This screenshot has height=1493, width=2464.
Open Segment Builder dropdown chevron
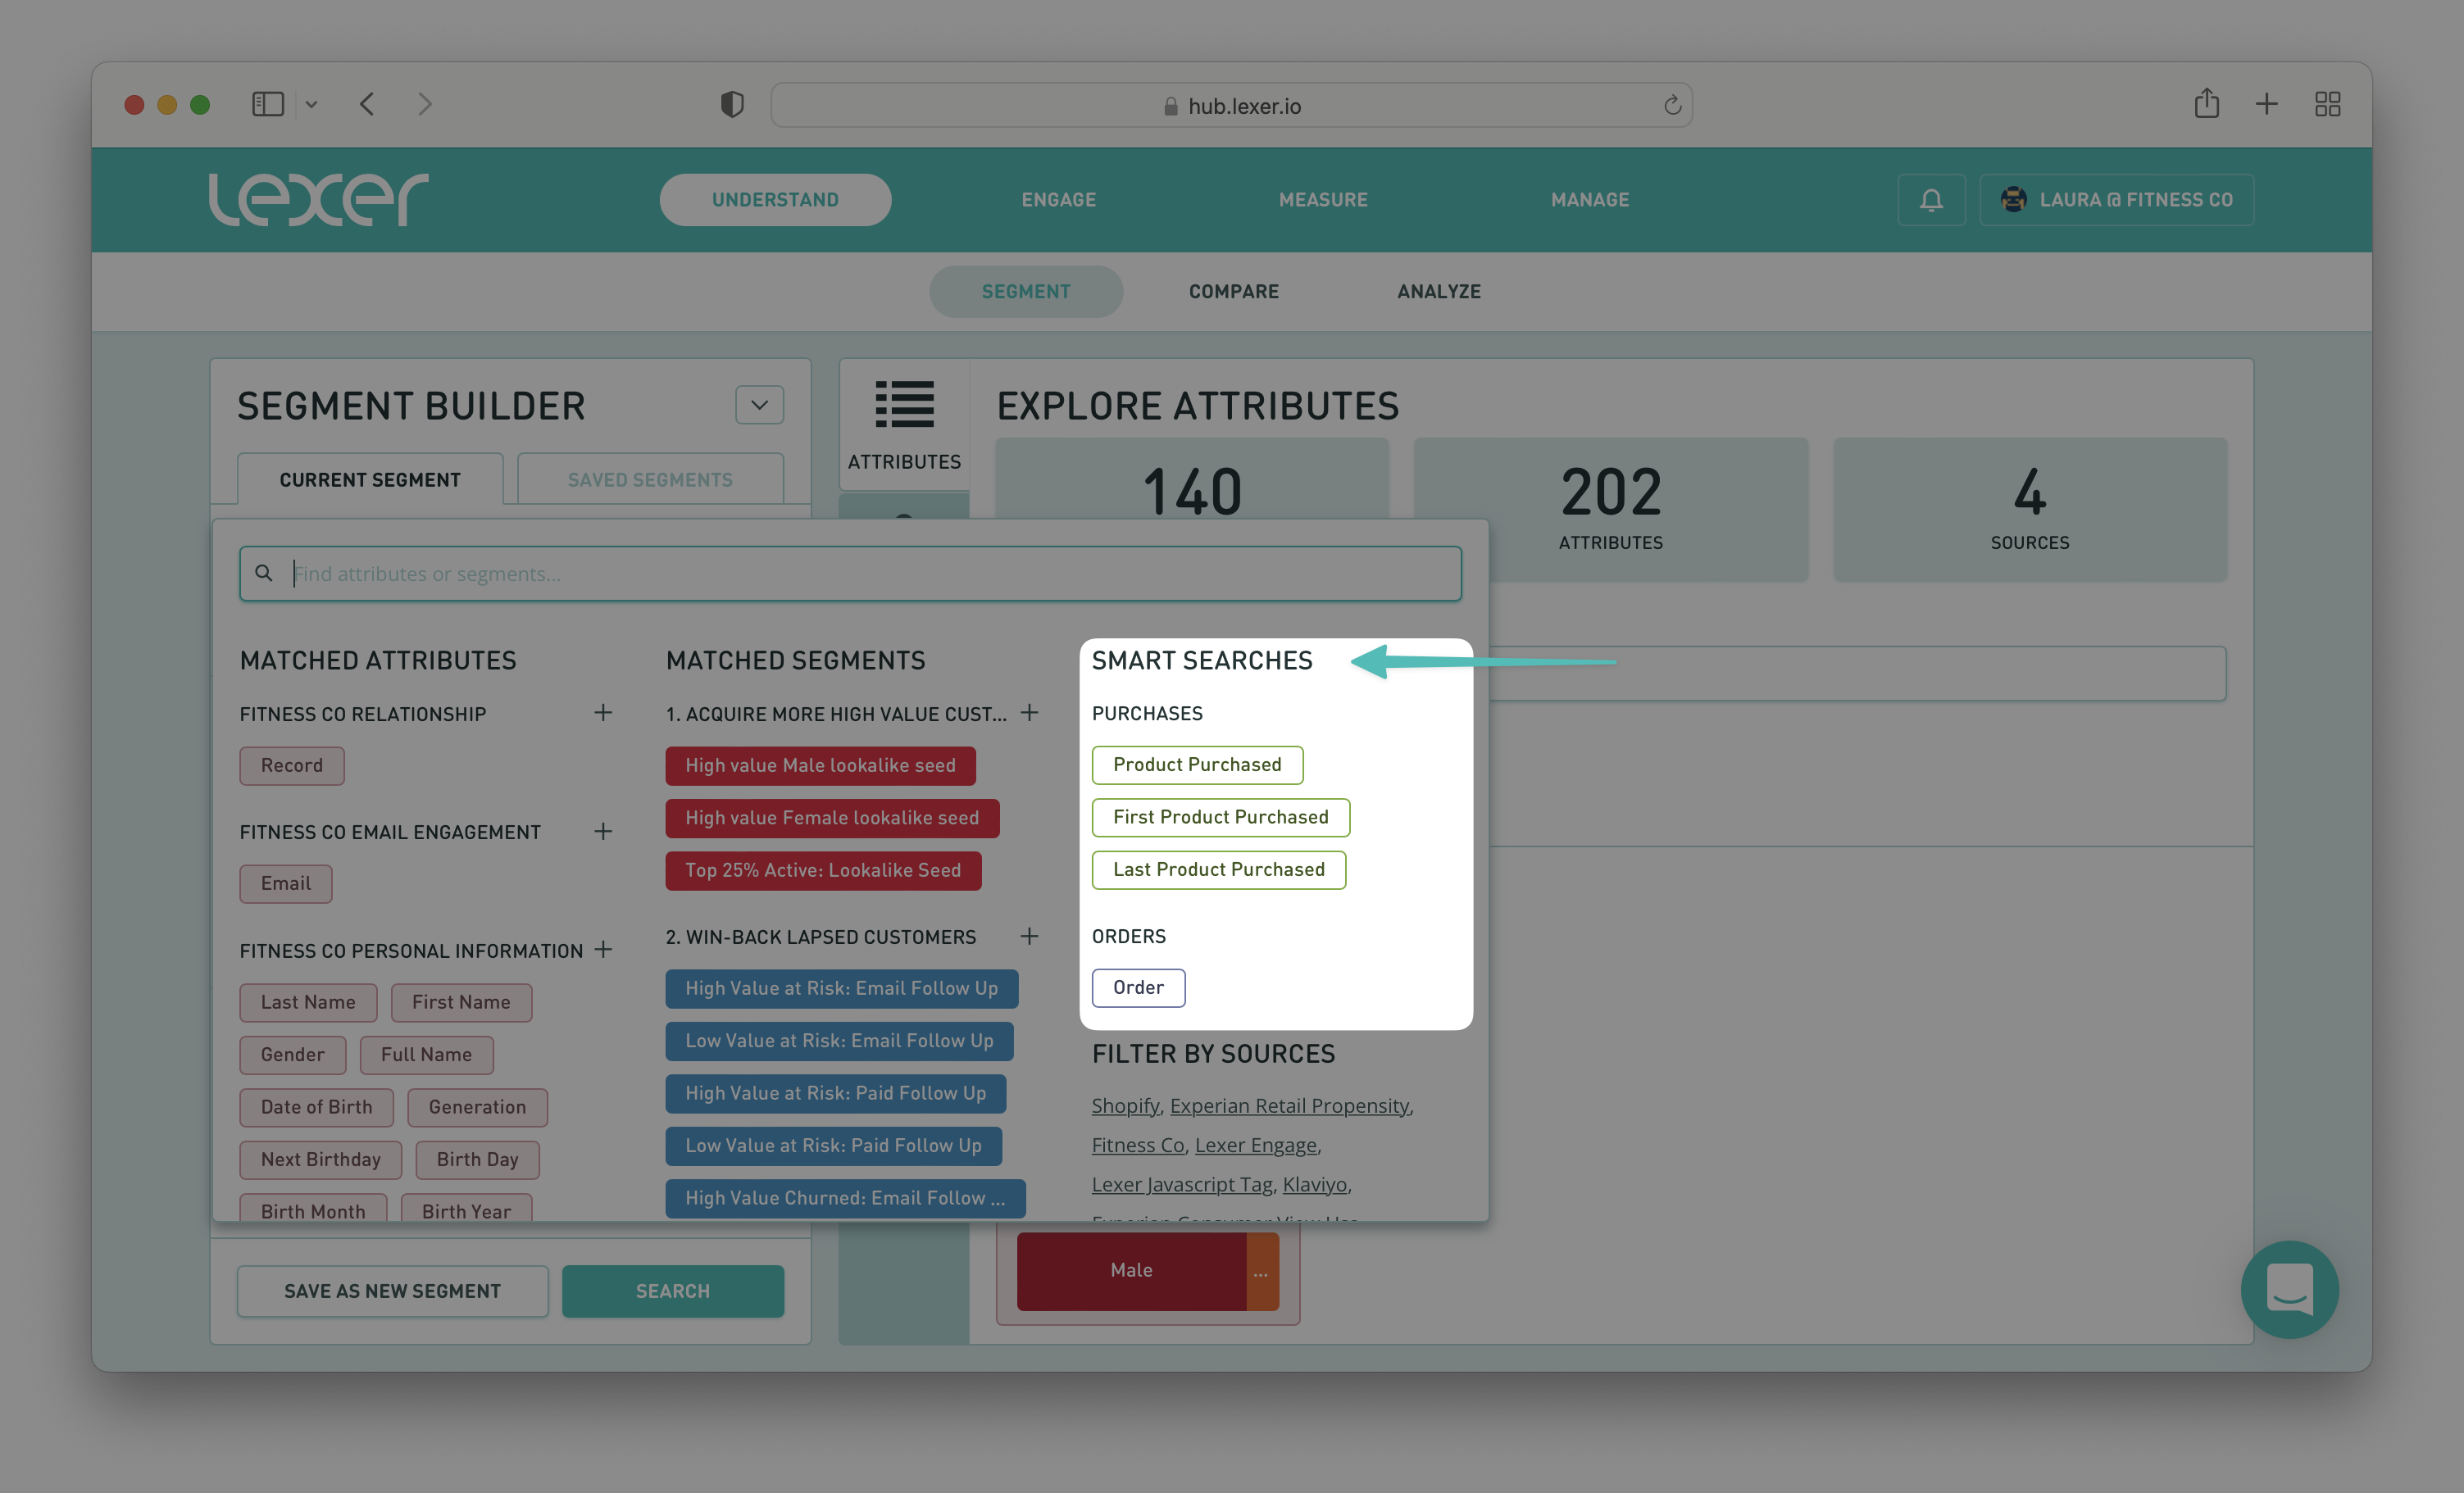coord(759,405)
